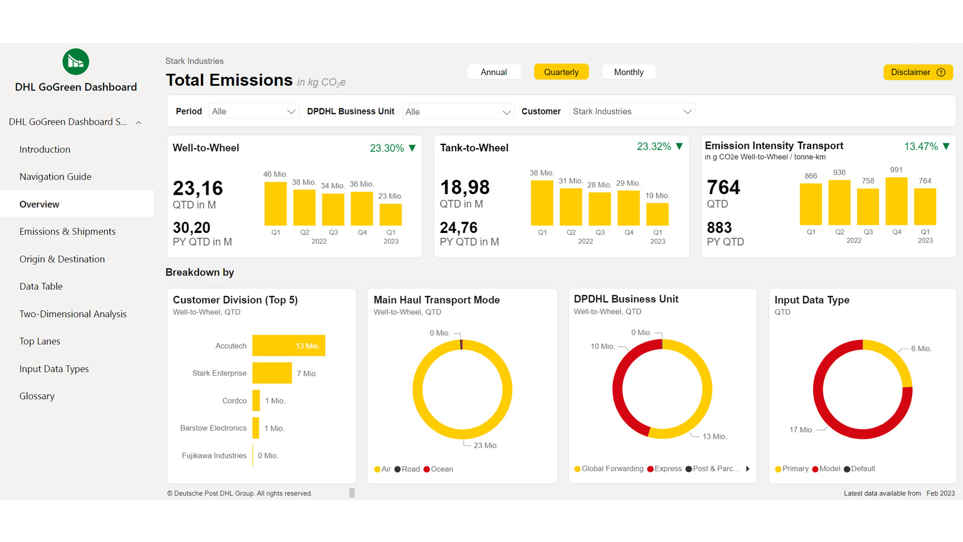Click the Air legend yellow swatch
Screen dimensions: 963x542
tap(377, 469)
